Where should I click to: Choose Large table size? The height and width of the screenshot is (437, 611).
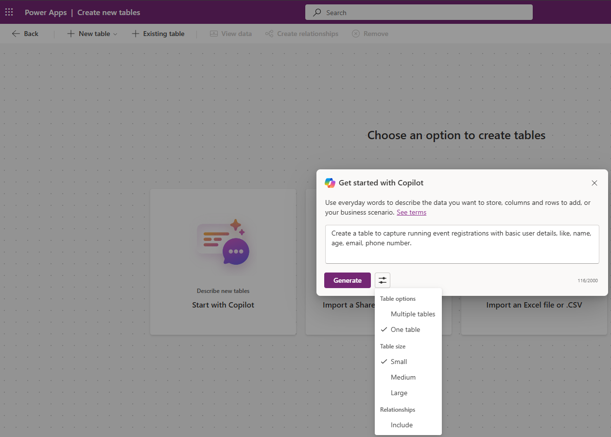[399, 393]
